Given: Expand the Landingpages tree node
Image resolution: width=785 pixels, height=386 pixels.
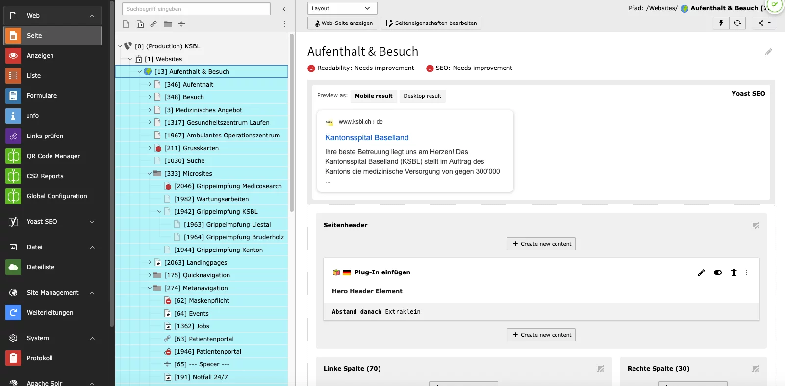Looking at the screenshot, I should [x=150, y=263].
